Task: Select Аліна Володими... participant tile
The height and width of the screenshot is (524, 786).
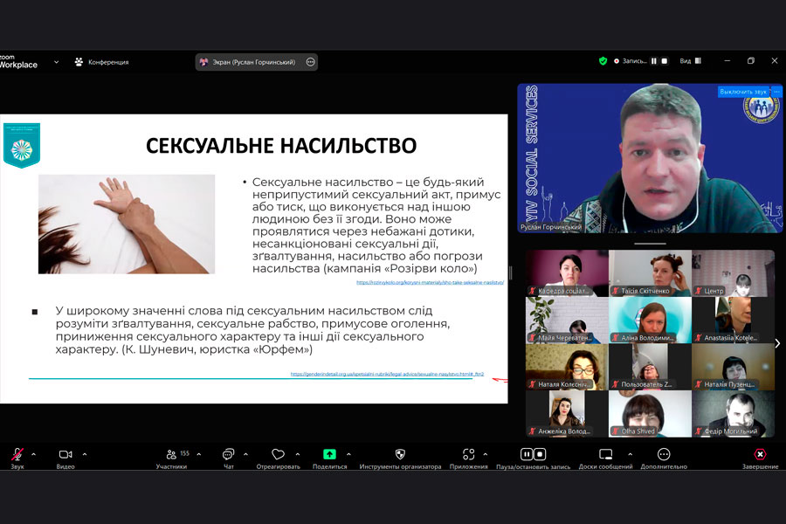Action: coord(650,320)
